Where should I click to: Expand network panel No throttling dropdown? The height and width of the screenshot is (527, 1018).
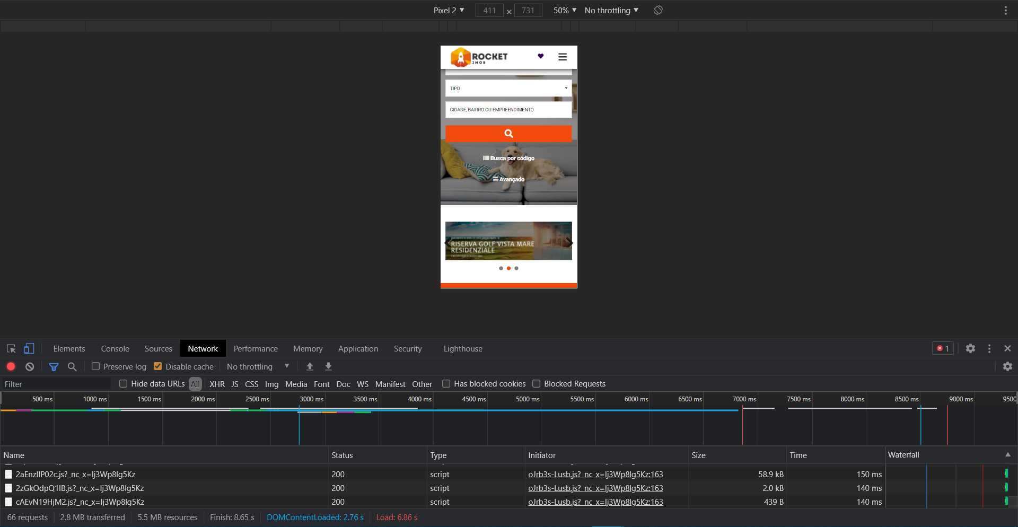click(x=258, y=366)
